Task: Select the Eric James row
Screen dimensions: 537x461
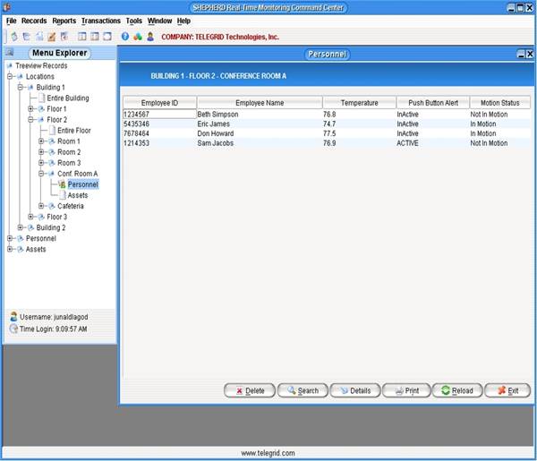Action: pos(327,124)
